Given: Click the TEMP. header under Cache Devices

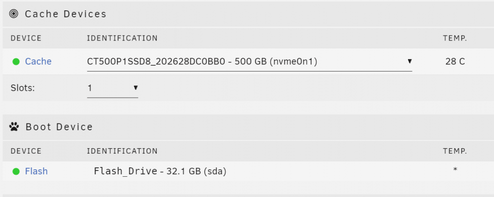Looking at the screenshot, I should click(455, 39).
